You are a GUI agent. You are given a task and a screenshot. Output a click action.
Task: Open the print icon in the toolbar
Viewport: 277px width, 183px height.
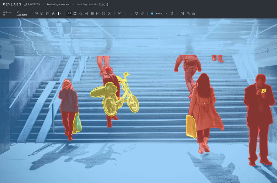point(187,13)
